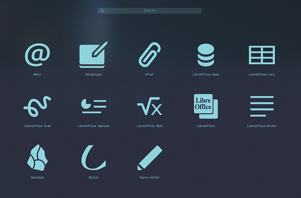Open LibreOffice Impress presentation icon
Image resolution: width=301 pixels, height=198 pixels.
(93, 106)
